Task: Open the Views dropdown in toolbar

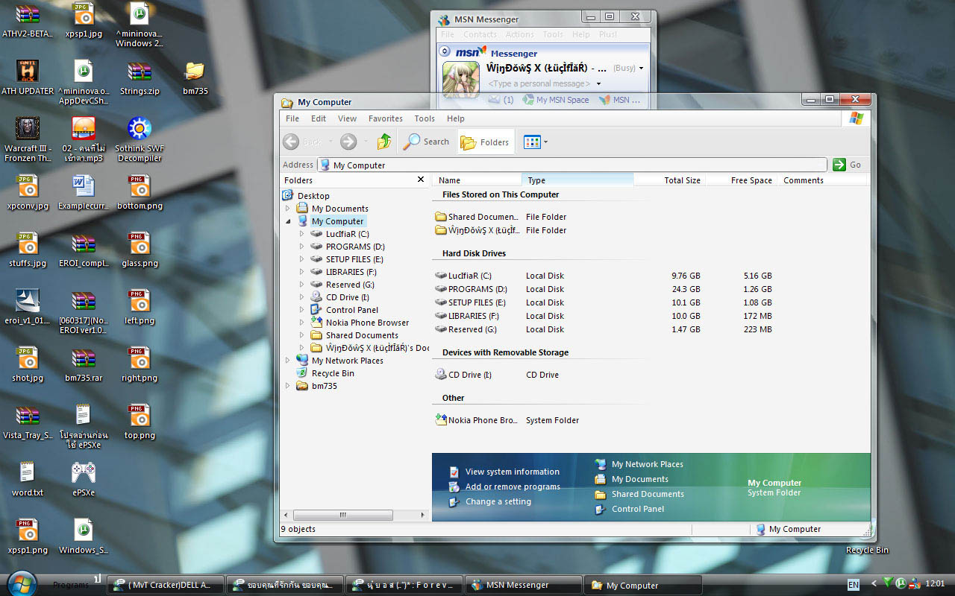Action: pos(536,142)
